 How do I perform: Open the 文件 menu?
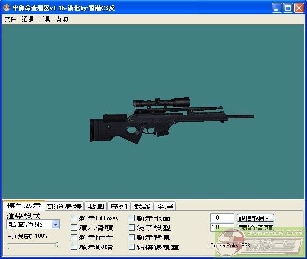click(10, 19)
